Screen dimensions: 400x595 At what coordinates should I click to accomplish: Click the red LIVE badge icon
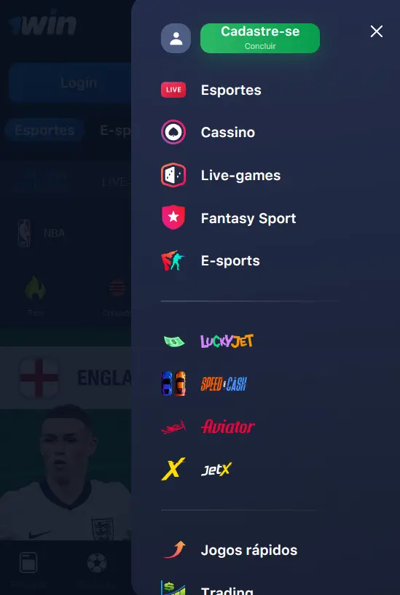point(173,90)
